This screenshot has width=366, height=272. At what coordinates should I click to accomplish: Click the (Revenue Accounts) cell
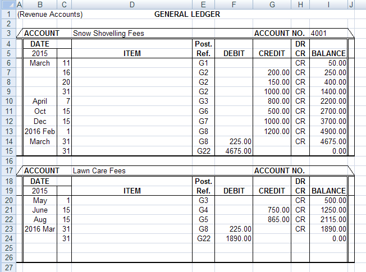[50, 14]
